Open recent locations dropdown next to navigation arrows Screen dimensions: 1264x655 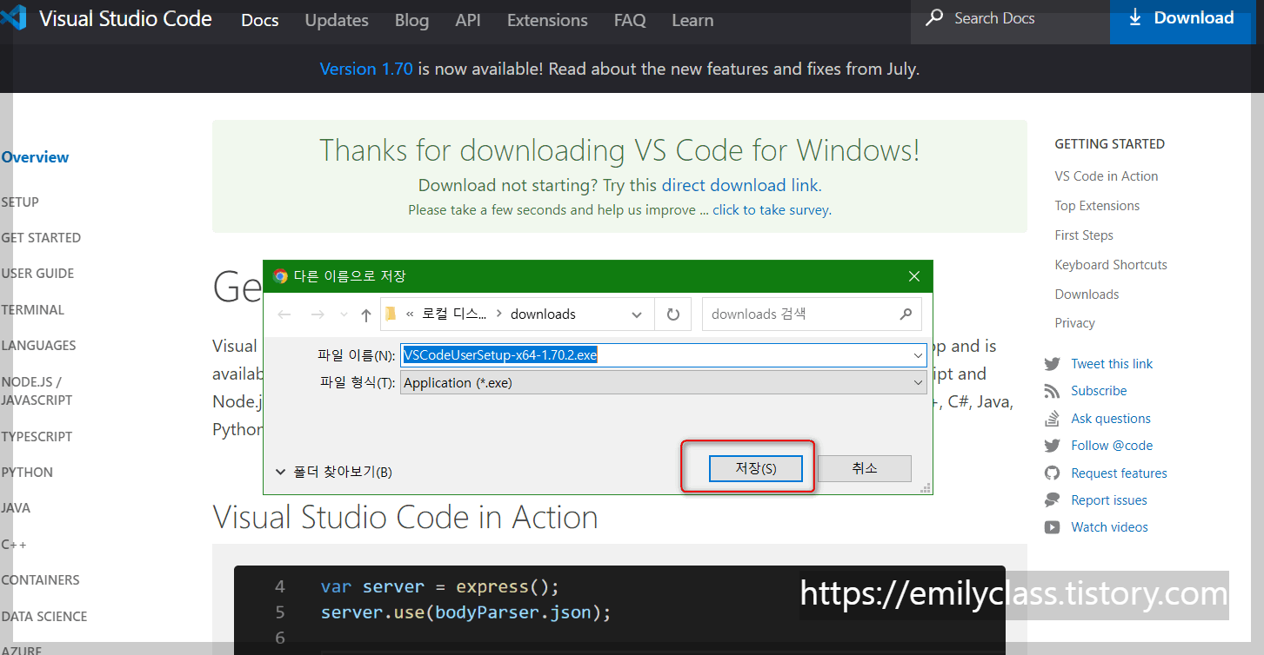pos(344,314)
